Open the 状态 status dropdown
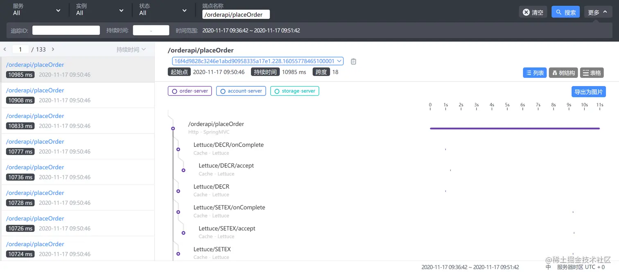The height and width of the screenshot is (272, 619). tap(163, 10)
